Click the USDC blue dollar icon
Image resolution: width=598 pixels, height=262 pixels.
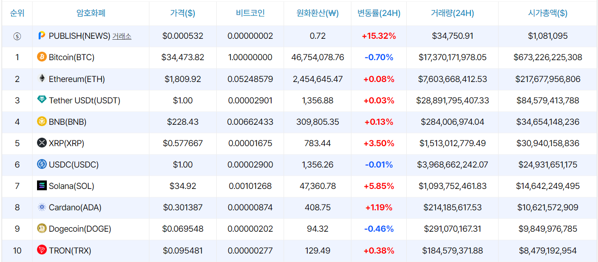tap(41, 164)
